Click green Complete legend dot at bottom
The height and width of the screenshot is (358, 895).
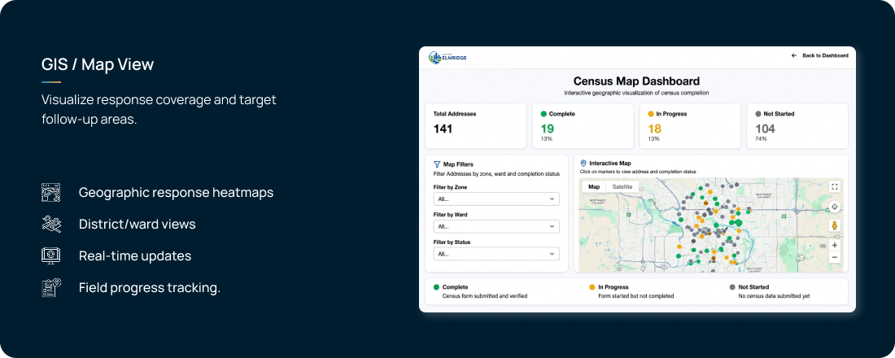(437, 287)
